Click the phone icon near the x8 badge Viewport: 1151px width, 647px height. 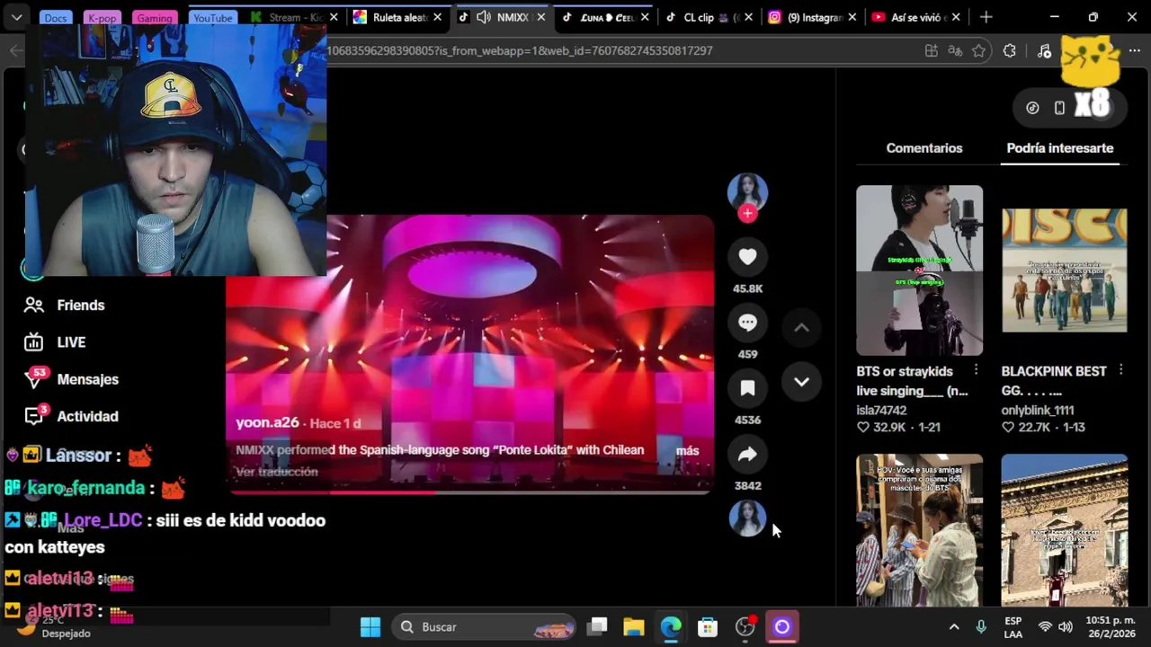(x=1059, y=108)
